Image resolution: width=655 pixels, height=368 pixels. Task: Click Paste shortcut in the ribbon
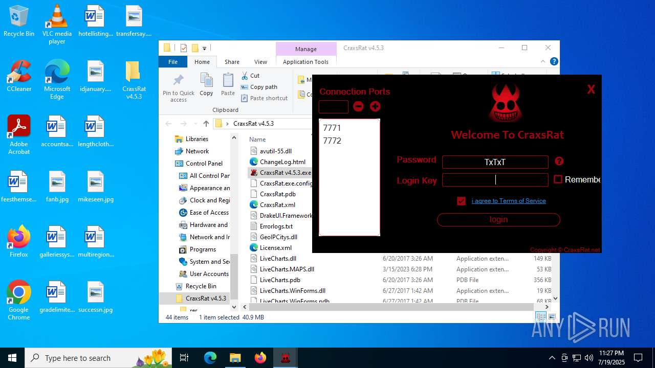tap(264, 98)
